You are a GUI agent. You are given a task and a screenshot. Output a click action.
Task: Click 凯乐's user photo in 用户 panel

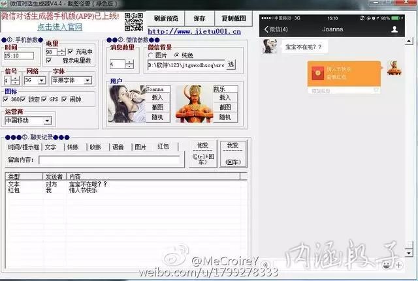pos(195,104)
